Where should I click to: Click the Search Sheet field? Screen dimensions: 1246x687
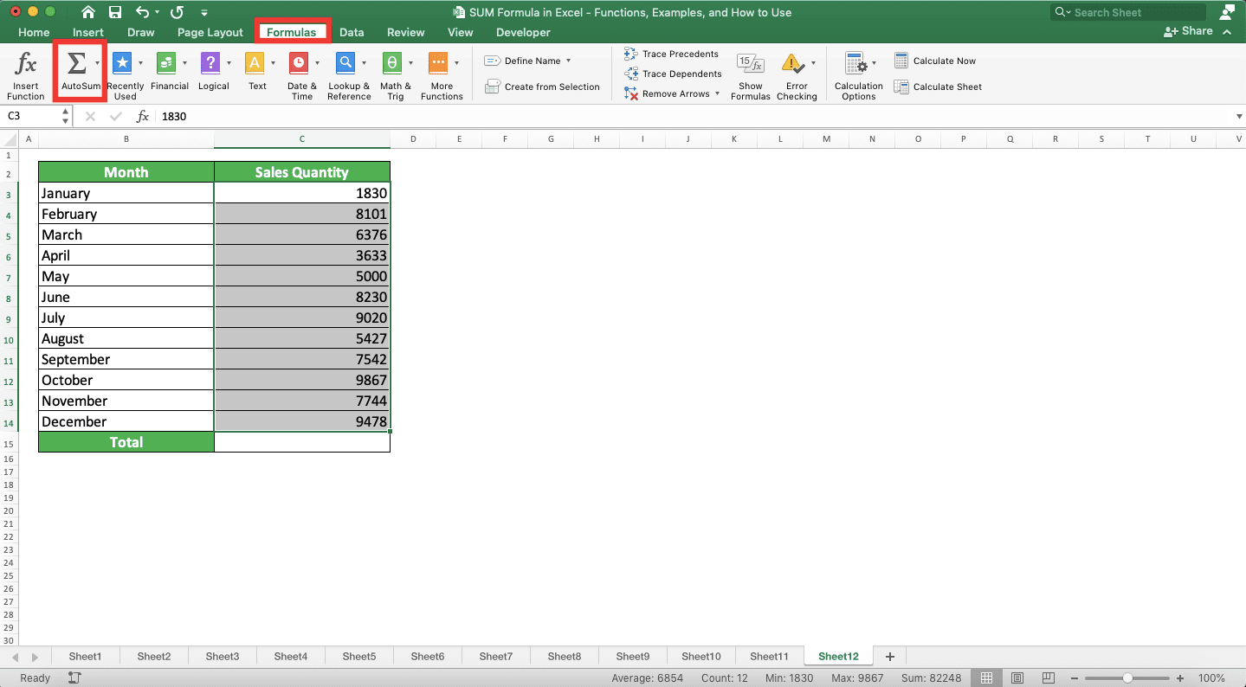(1128, 12)
